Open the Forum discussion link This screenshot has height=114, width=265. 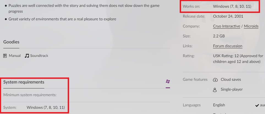pyautogui.click(x=228, y=46)
